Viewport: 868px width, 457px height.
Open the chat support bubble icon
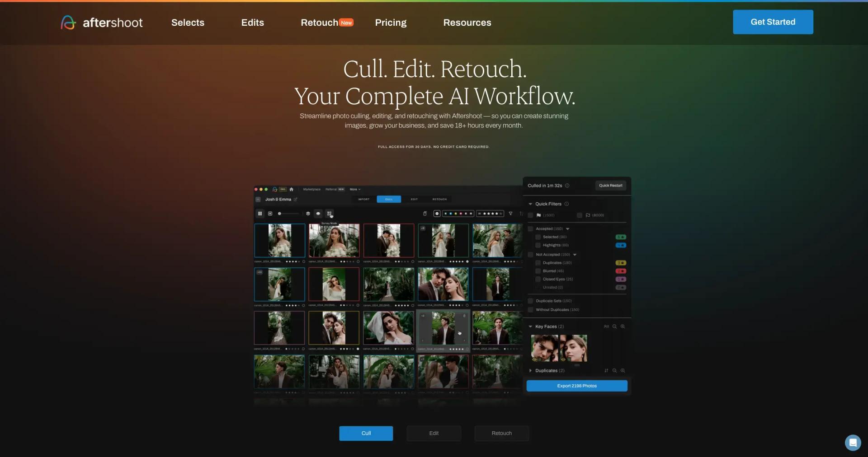[853, 443]
